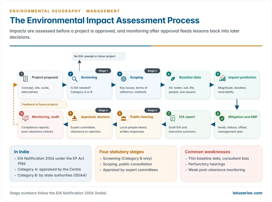Image resolution: width=272 pixels, height=202 pixels.
Task: Click 'Expert committee; clearance or rejection' text
Action: tap(86, 130)
